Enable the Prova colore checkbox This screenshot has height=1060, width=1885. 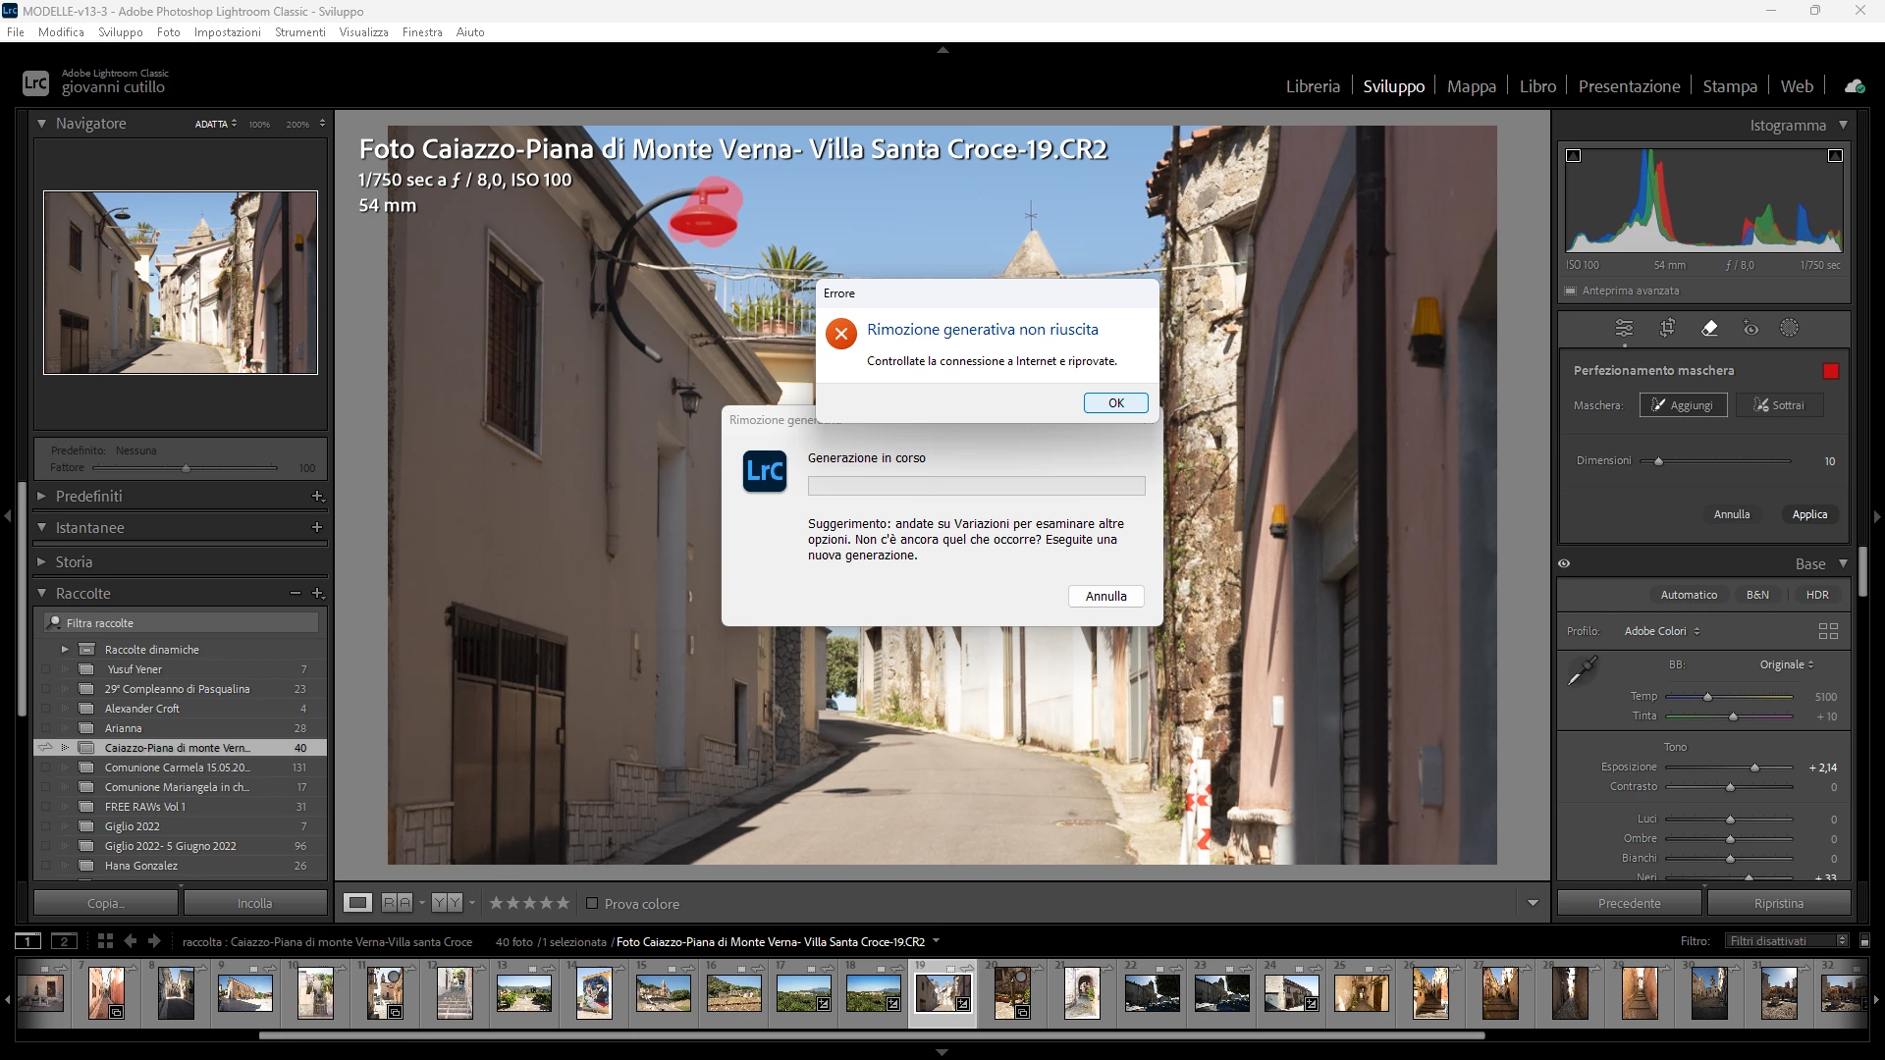click(592, 903)
